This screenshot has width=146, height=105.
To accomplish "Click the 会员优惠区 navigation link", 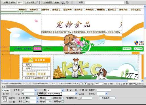I will (x=136, y=10).
